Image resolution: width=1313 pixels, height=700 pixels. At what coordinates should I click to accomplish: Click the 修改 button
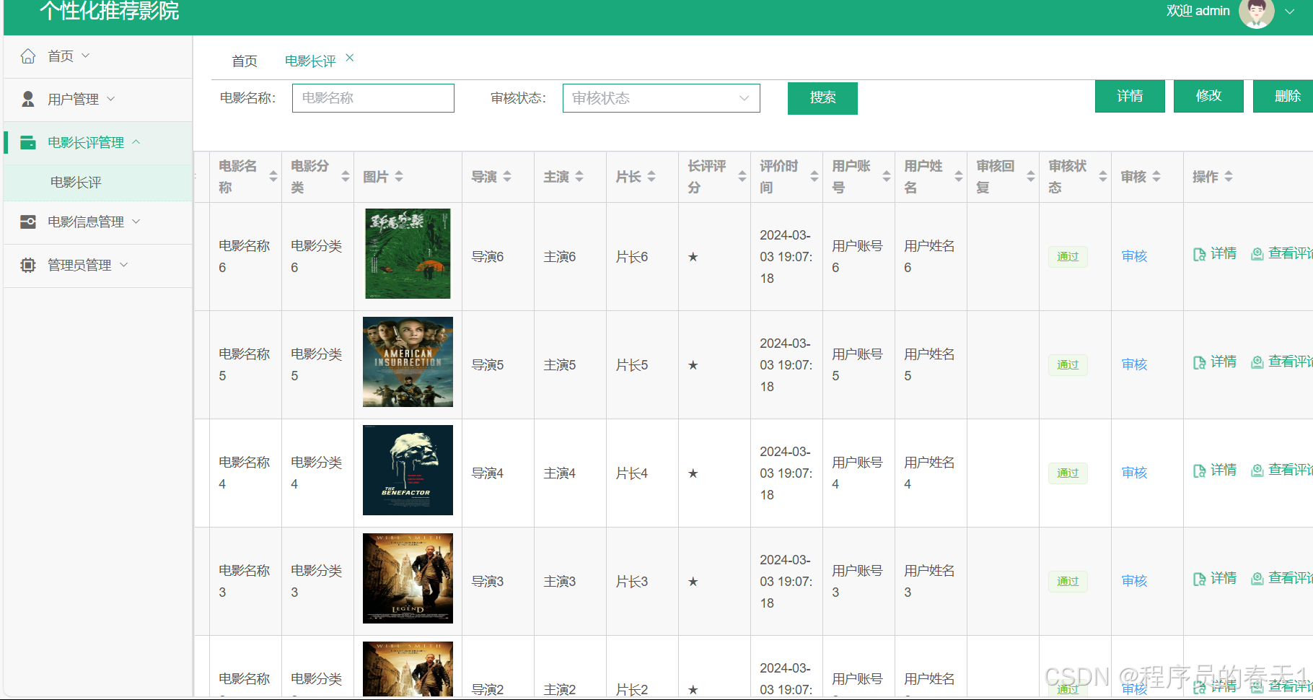(x=1208, y=97)
